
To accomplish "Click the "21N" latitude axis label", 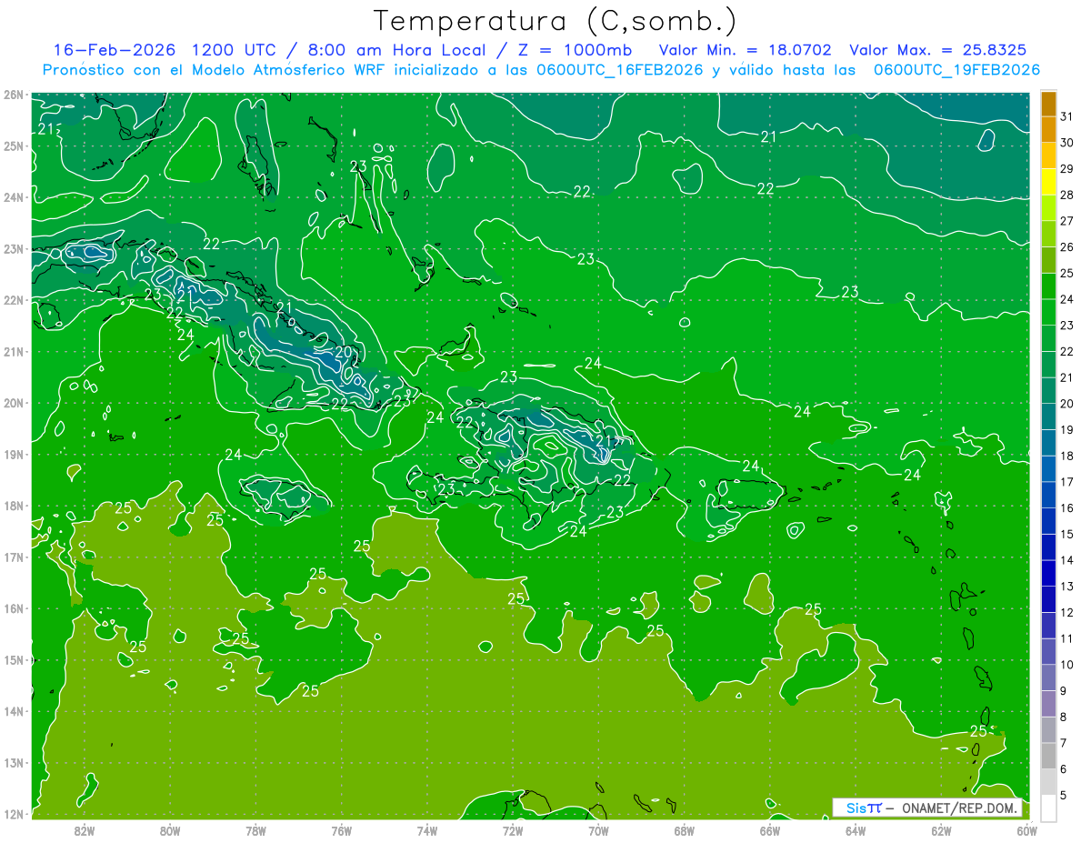I will [14, 351].
